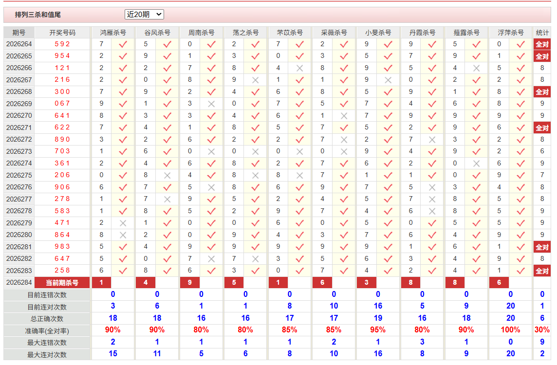Click the cross mark under 丹霞杀号 in row 2026278

[x=432, y=211]
